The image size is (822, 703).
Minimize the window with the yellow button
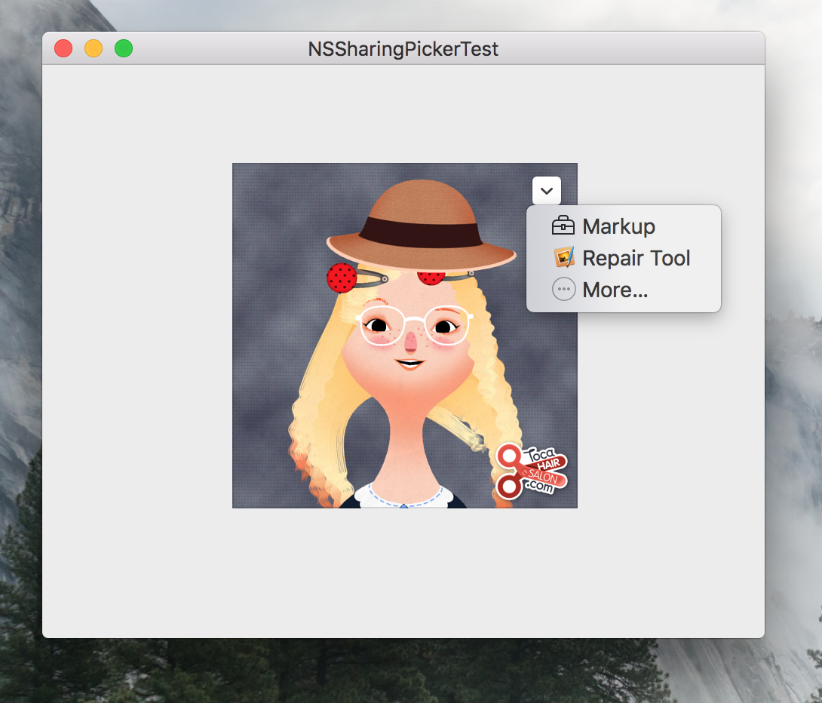[x=94, y=48]
